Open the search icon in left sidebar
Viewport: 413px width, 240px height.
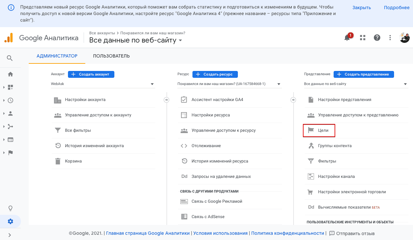click(10, 58)
